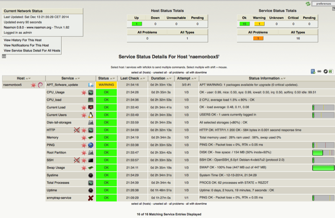Click notifications disabled icon on SSH row
335x218 pixels.
pyautogui.click(x=77, y=160)
